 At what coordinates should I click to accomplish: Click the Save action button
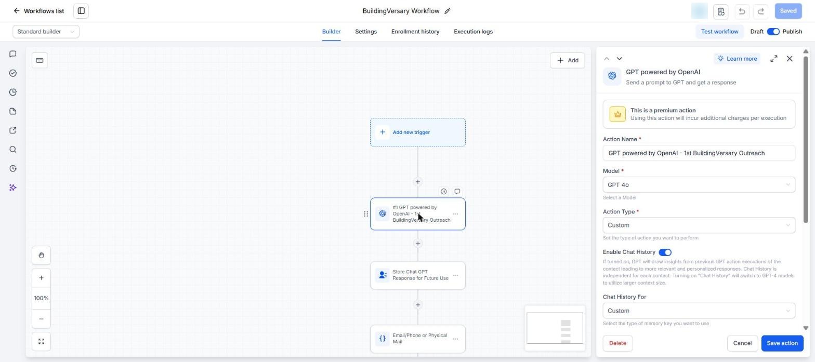point(782,343)
